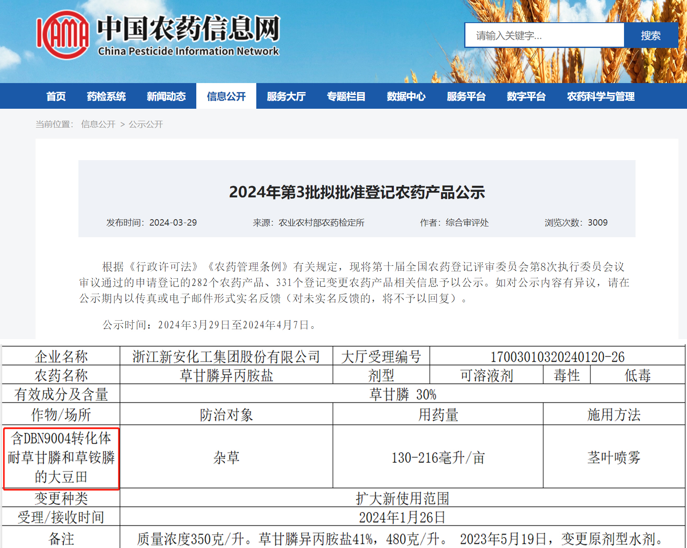
Task: Open the 数据中心 navigation menu
Action: pos(405,96)
